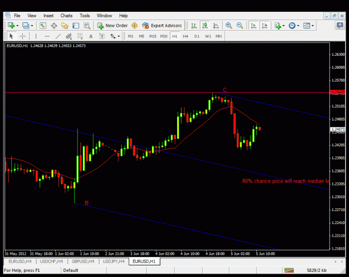Select the M15 timeframe
The height and width of the screenshot is (277, 349).
152,36
